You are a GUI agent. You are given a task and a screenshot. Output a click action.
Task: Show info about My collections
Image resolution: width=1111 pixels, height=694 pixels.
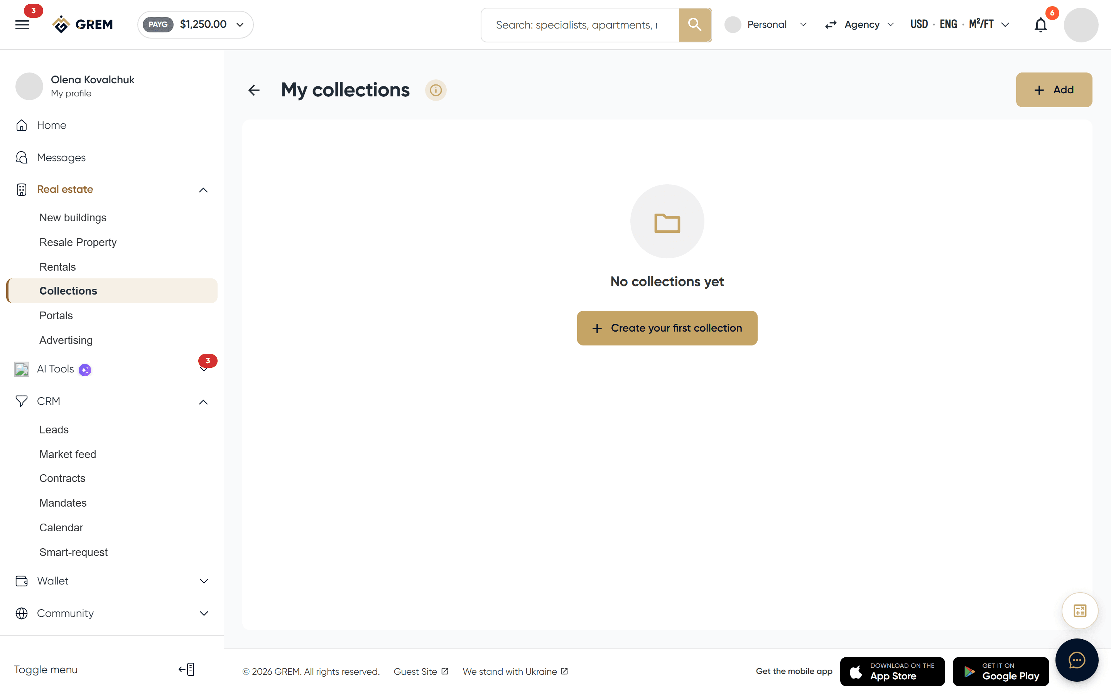(x=435, y=90)
